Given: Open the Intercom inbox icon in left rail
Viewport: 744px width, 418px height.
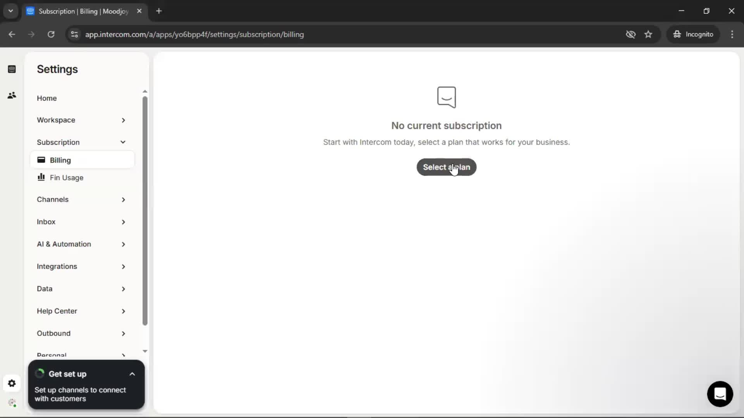Looking at the screenshot, I should [12, 69].
